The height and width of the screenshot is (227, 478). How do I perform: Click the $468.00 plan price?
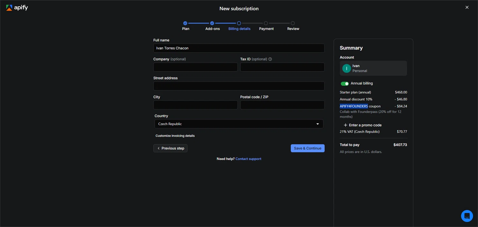coord(401,92)
